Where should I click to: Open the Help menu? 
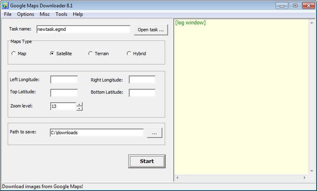78,14
